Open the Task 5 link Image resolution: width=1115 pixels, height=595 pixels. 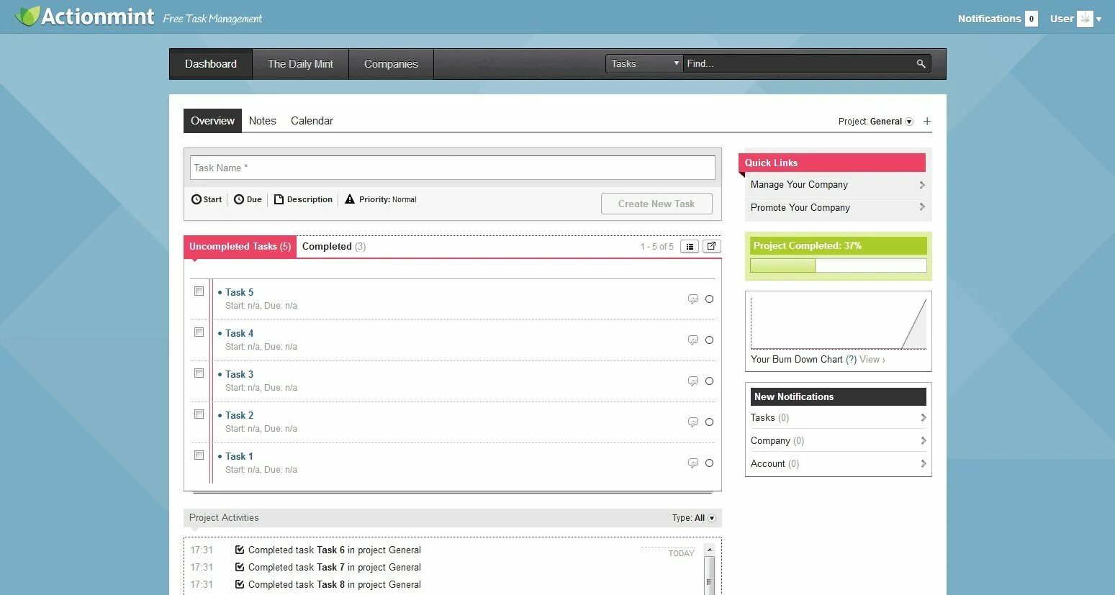click(239, 292)
